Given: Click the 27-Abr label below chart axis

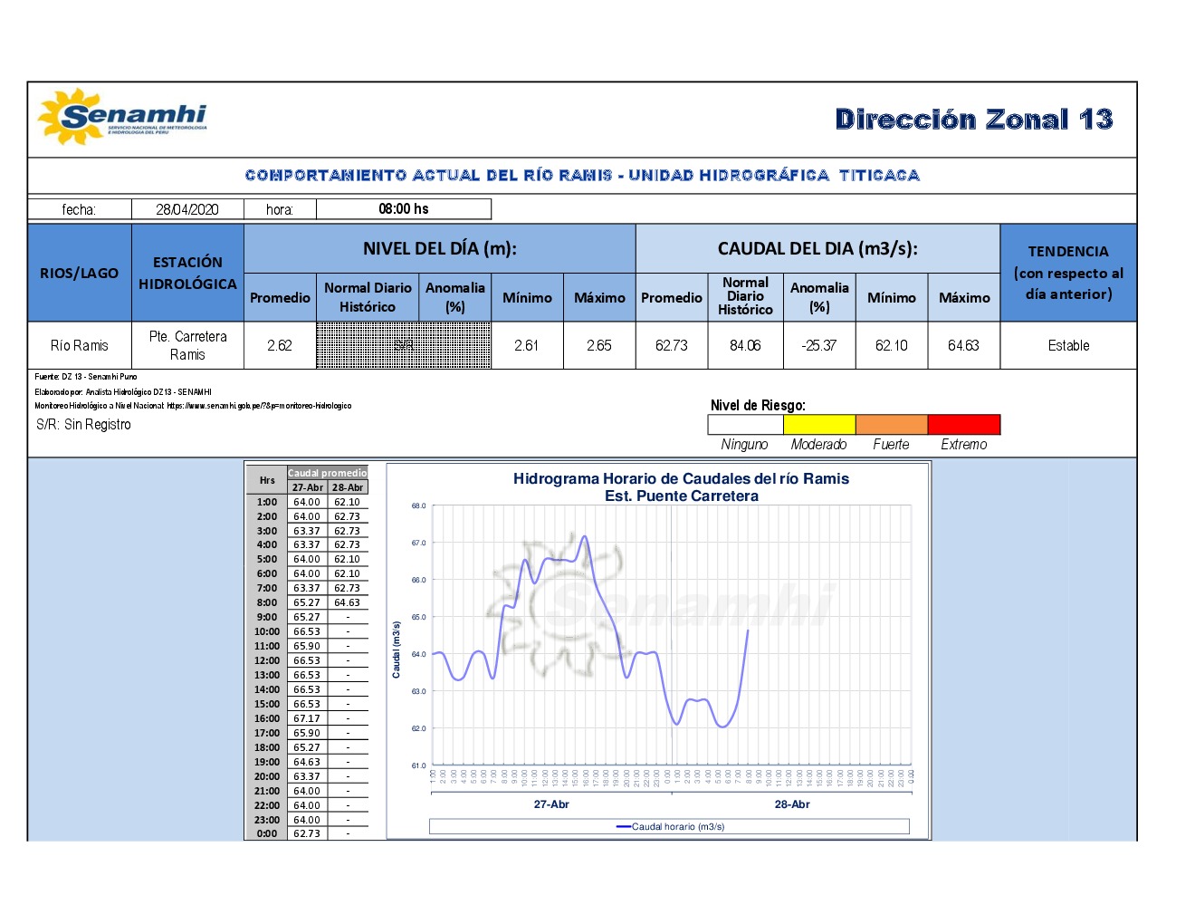Looking at the screenshot, I should [551, 804].
